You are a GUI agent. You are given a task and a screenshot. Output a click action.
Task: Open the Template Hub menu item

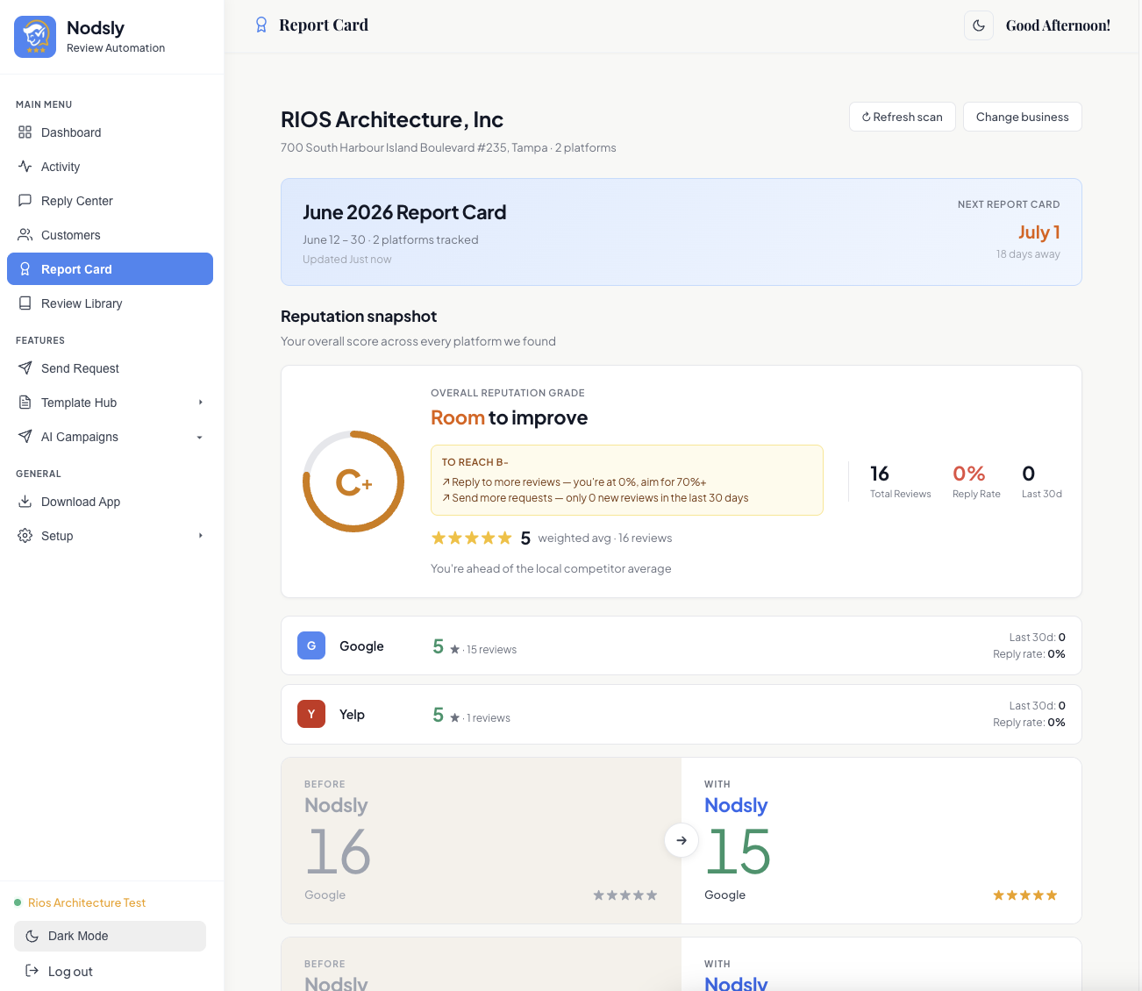tap(110, 403)
